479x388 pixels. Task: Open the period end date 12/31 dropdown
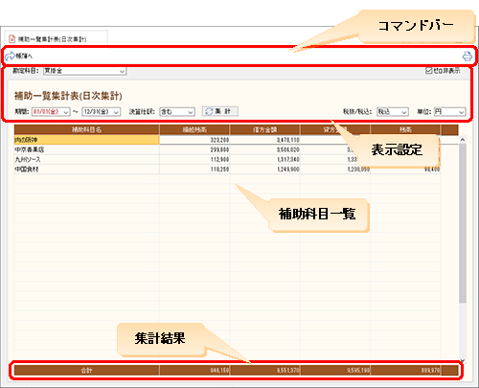point(101,112)
